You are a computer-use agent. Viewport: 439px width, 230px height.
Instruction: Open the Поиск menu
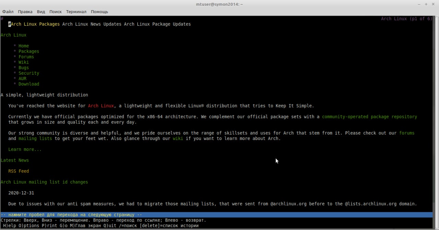[x=56, y=12]
